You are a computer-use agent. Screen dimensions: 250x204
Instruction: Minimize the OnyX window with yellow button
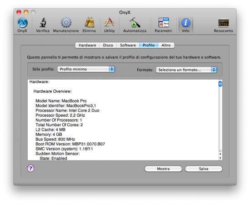tap(26, 12)
